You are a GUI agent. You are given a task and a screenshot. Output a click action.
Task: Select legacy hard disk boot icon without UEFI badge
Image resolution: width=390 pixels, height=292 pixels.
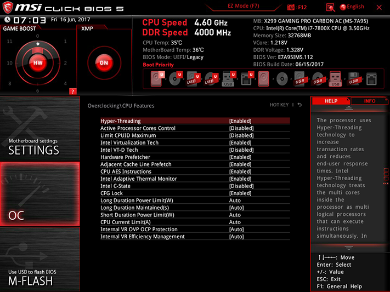point(263,79)
